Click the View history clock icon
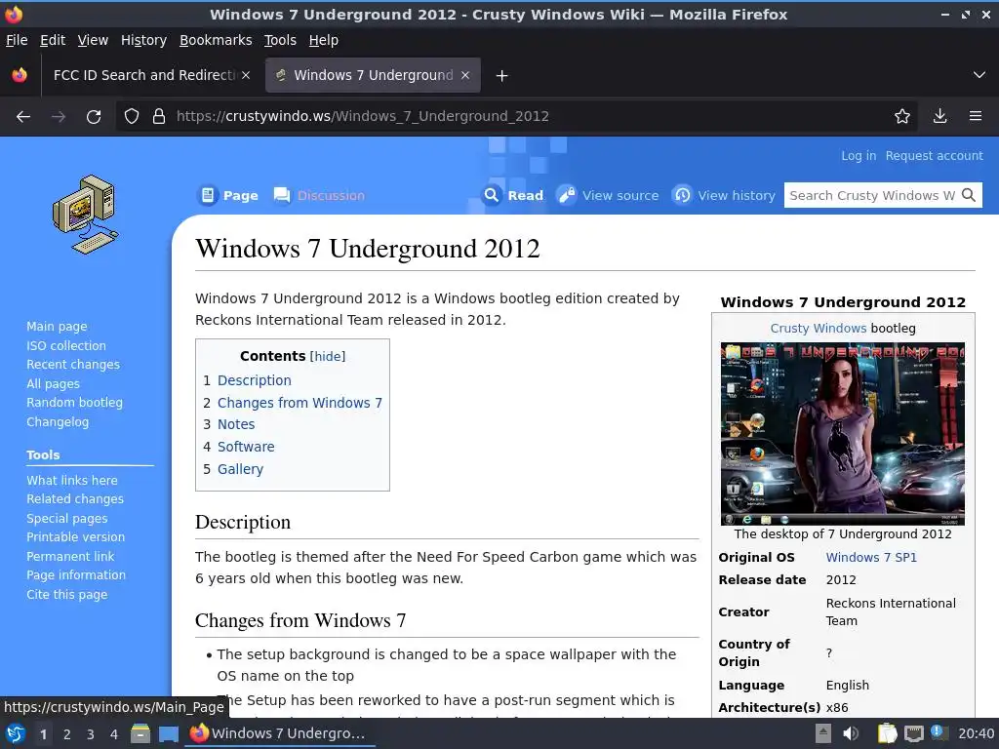This screenshot has height=749, width=999. click(682, 195)
